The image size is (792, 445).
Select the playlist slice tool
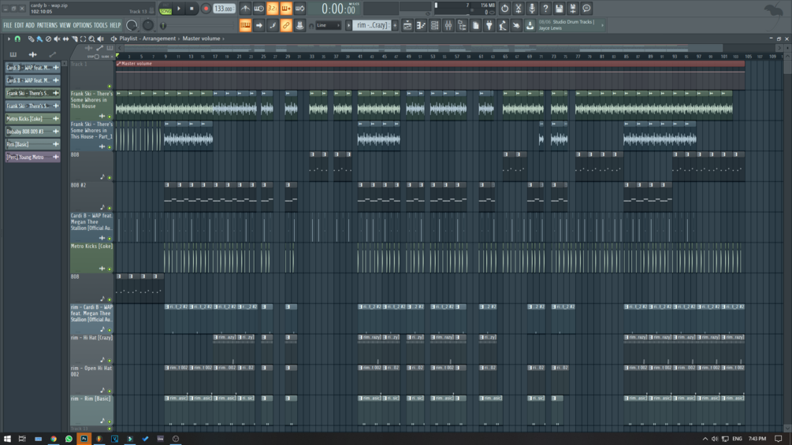(74, 39)
